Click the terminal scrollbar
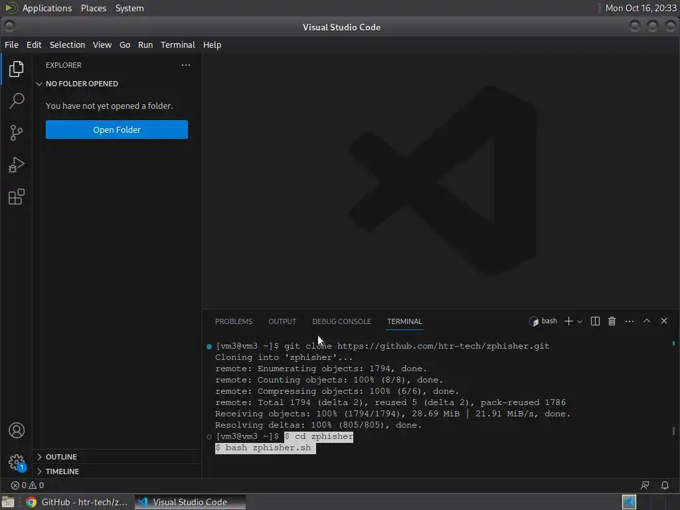This screenshot has width=680, height=510. click(x=673, y=430)
